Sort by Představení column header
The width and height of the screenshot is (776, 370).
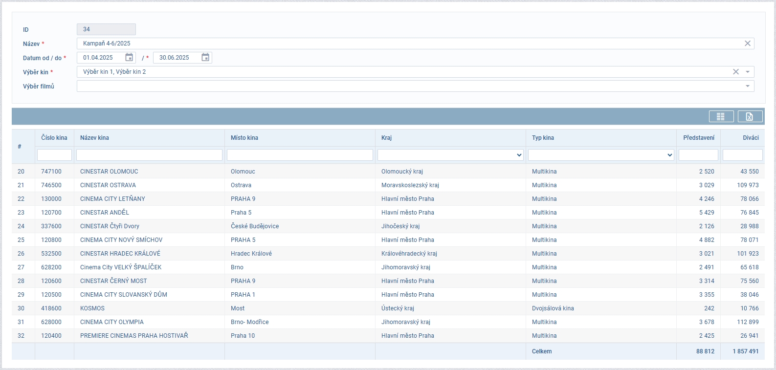point(698,138)
